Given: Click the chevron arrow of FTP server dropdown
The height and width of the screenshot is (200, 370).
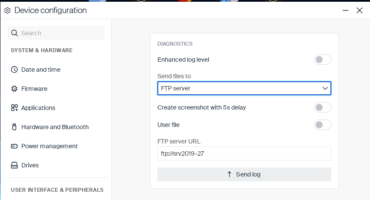Looking at the screenshot, I should point(325,88).
